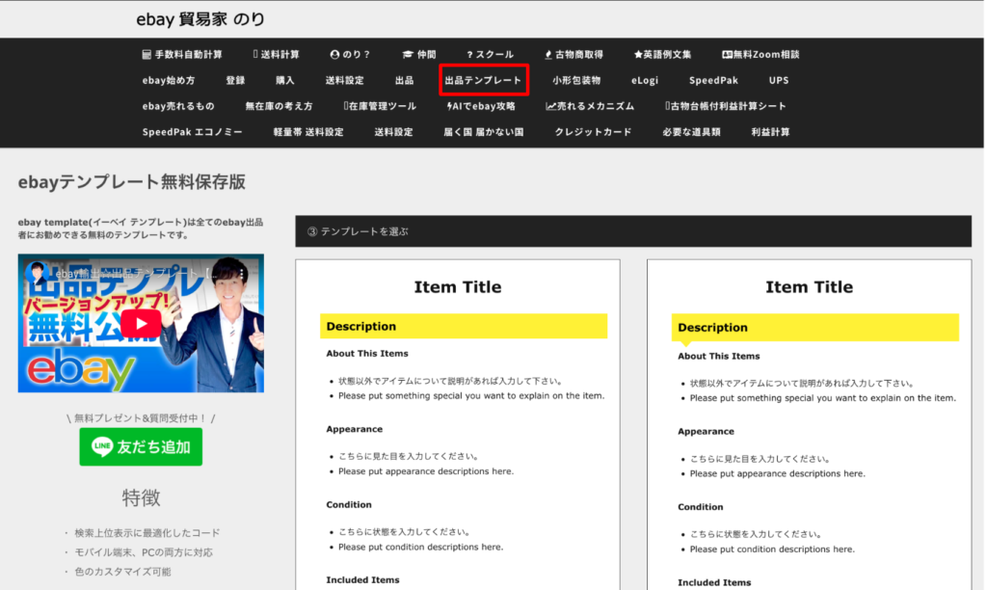This screenshot has width=987, height=590.
Task: Click the text モバイル端末、PCの両方に対応
Action: [x=144, y=552]
